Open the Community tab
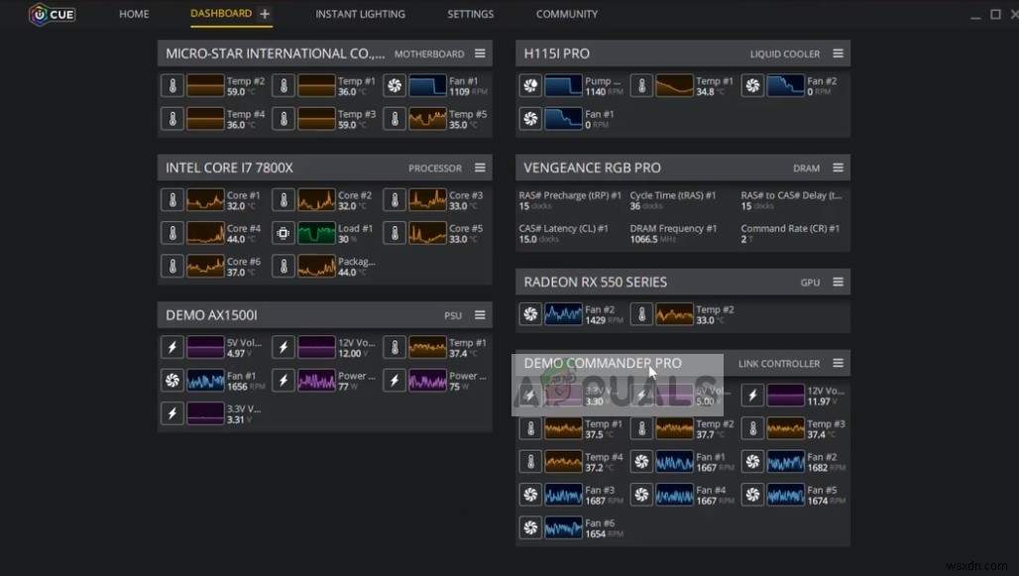The height and width of the screenshot is (576, 1019). (x=567, y=14)
